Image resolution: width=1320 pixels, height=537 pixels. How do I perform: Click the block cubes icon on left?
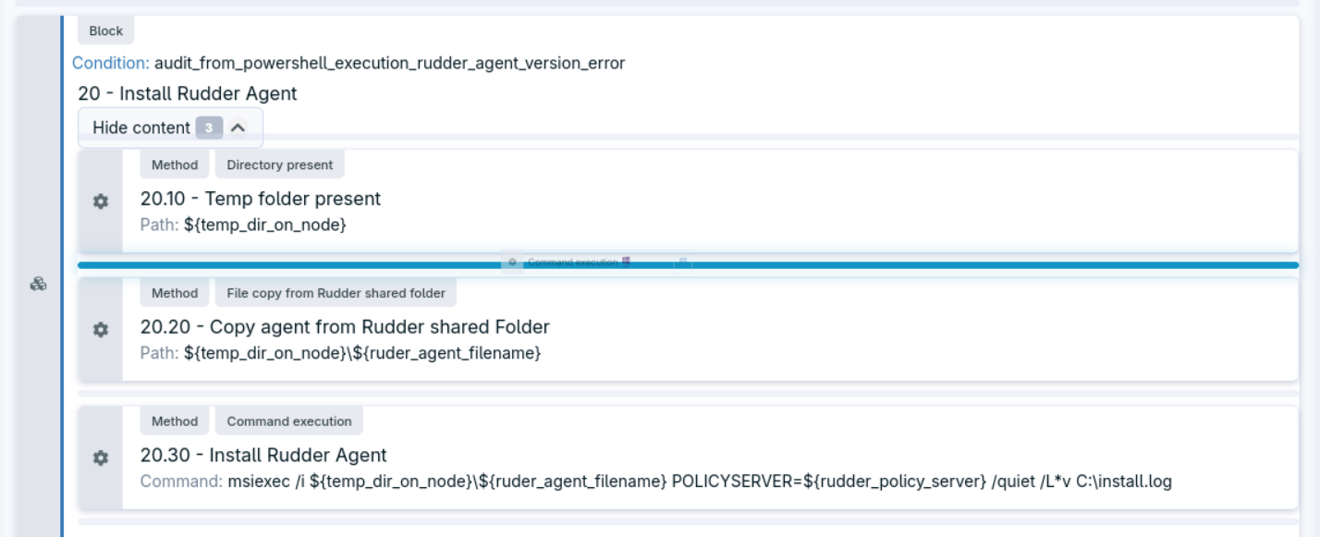(x=38, y=285)
